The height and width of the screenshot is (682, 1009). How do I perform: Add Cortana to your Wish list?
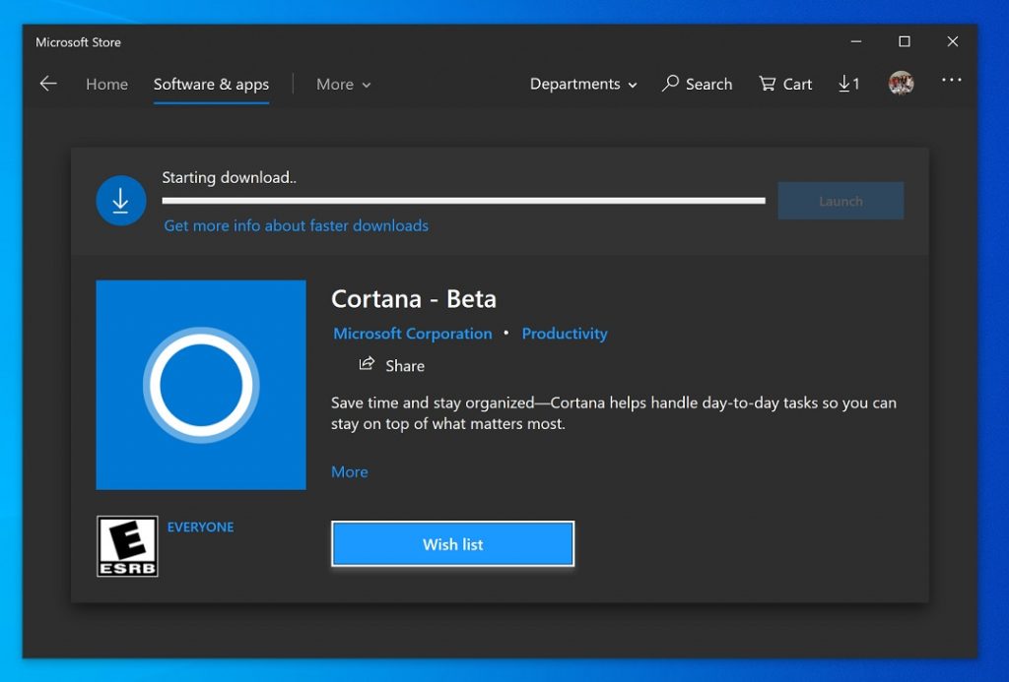452,543
